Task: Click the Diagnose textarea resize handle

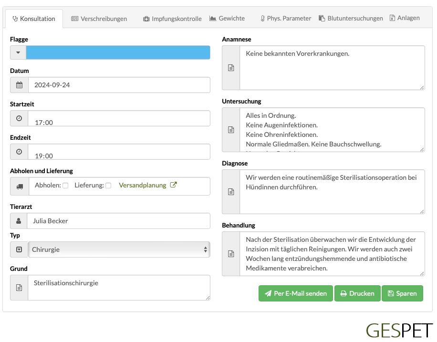Action: [x=422, y=211]
